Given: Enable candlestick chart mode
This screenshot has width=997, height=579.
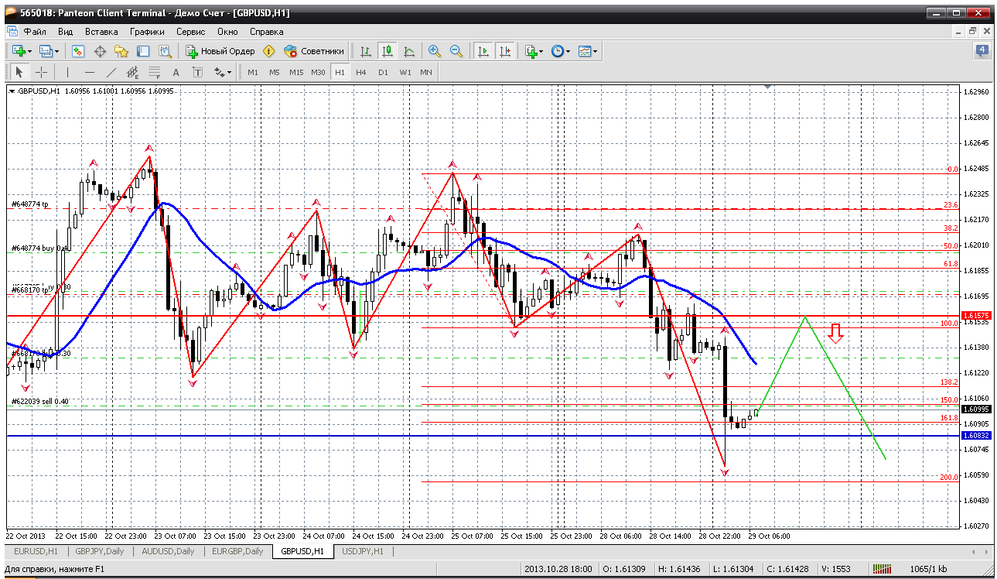Looking at the screenshot, I should [x=387, y=51].
